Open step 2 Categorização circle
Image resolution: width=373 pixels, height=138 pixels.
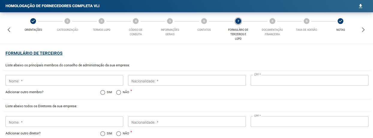(x=67, y=21)
